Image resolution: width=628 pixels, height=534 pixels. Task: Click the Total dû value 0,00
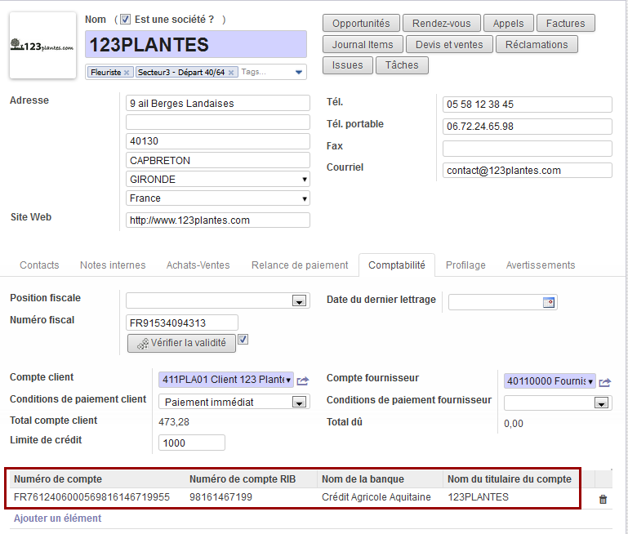(x=514, y=424)
